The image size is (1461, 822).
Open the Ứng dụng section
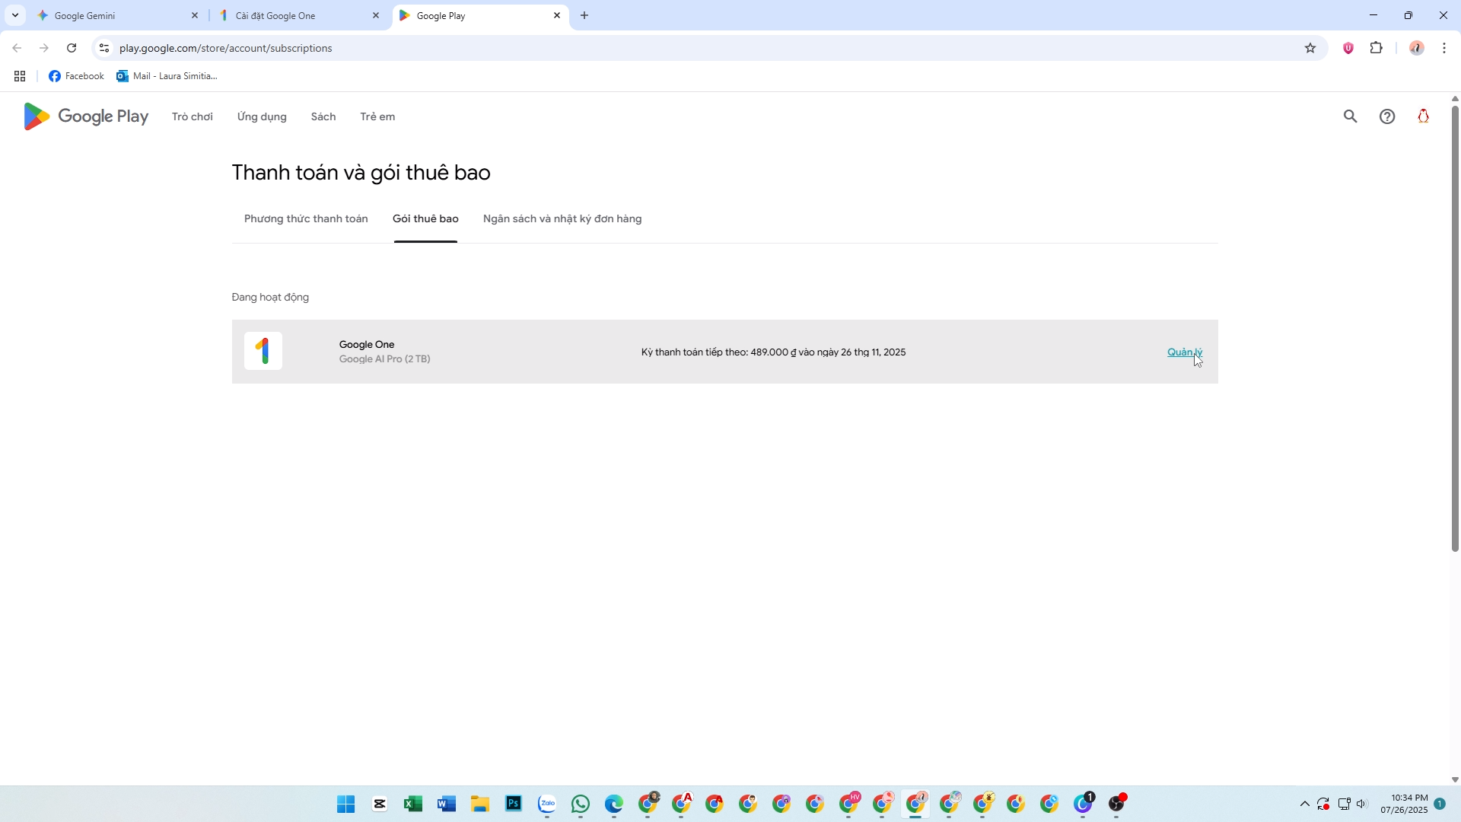click(262, 116)
